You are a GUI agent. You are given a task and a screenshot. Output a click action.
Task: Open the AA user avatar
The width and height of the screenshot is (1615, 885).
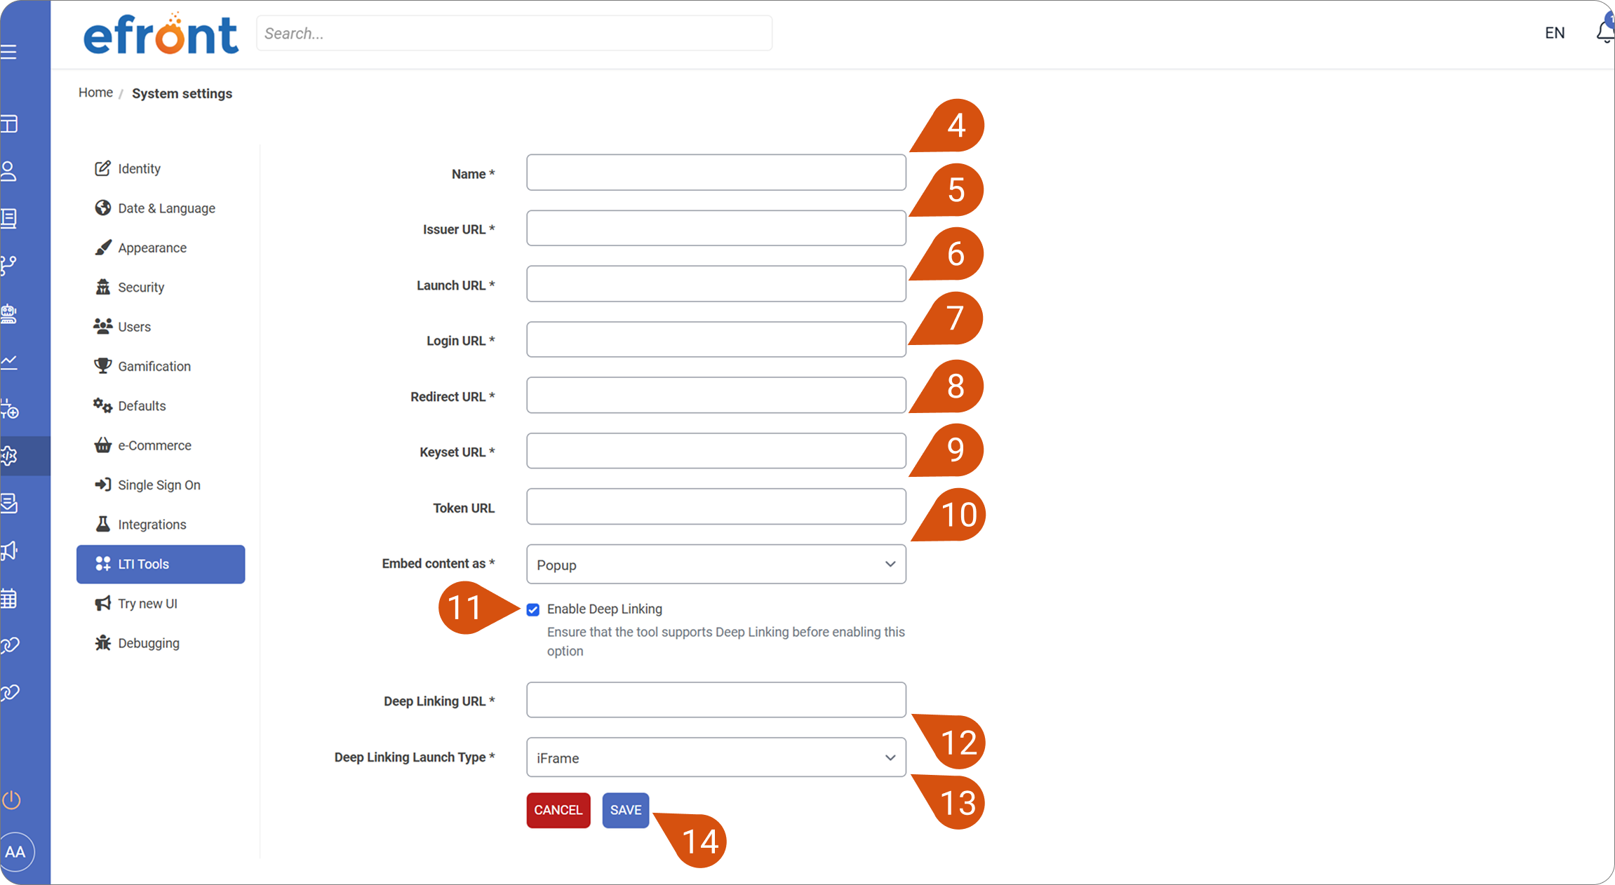[x=16, y=851]
